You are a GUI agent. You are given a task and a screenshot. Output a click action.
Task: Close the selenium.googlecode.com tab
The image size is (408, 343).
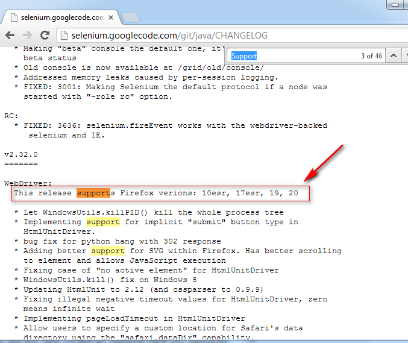coord(111,17)
